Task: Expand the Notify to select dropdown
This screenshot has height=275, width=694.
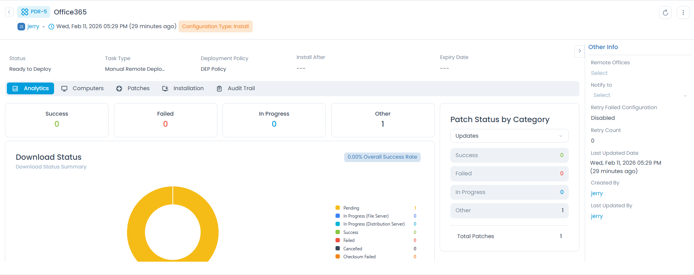Action: pos(640,95)
